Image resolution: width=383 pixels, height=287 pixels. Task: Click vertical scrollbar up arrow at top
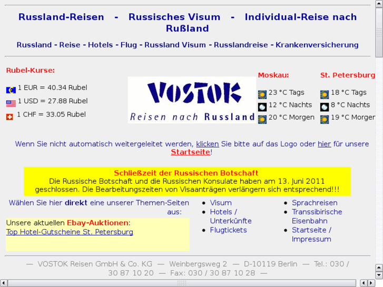click(x=379, y=4)
